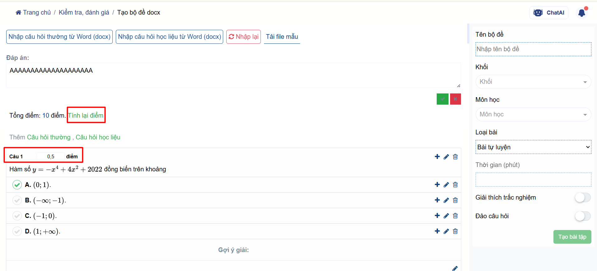The height and width of the screenshot is (271, 597).
Task: Click the pencil edit icon for Câu 1
Action: pos(446,157)
